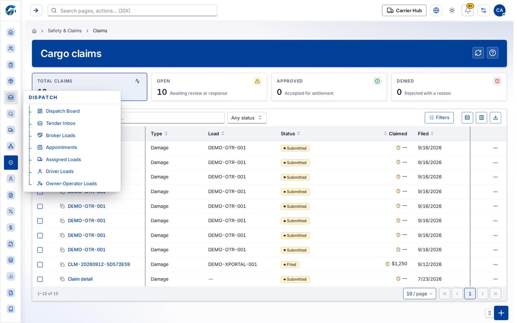Open Owner-Operator Loads menu entry
517x323 pixels.
pyautogui.click(x=71, y=183)
